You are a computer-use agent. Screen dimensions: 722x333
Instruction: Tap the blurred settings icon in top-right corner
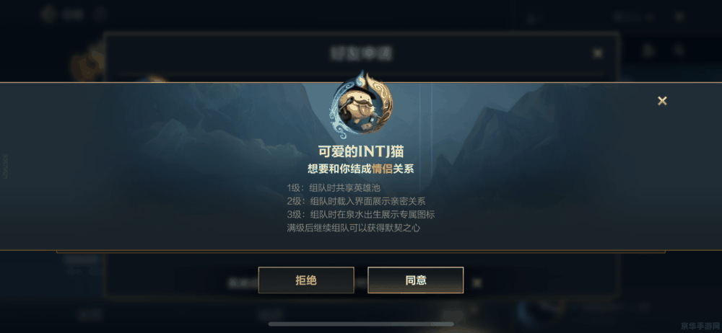tap(679, 17)
